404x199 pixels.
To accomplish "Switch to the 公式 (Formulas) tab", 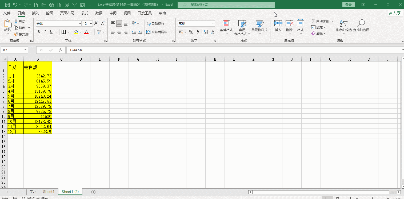I will point(85,13).
